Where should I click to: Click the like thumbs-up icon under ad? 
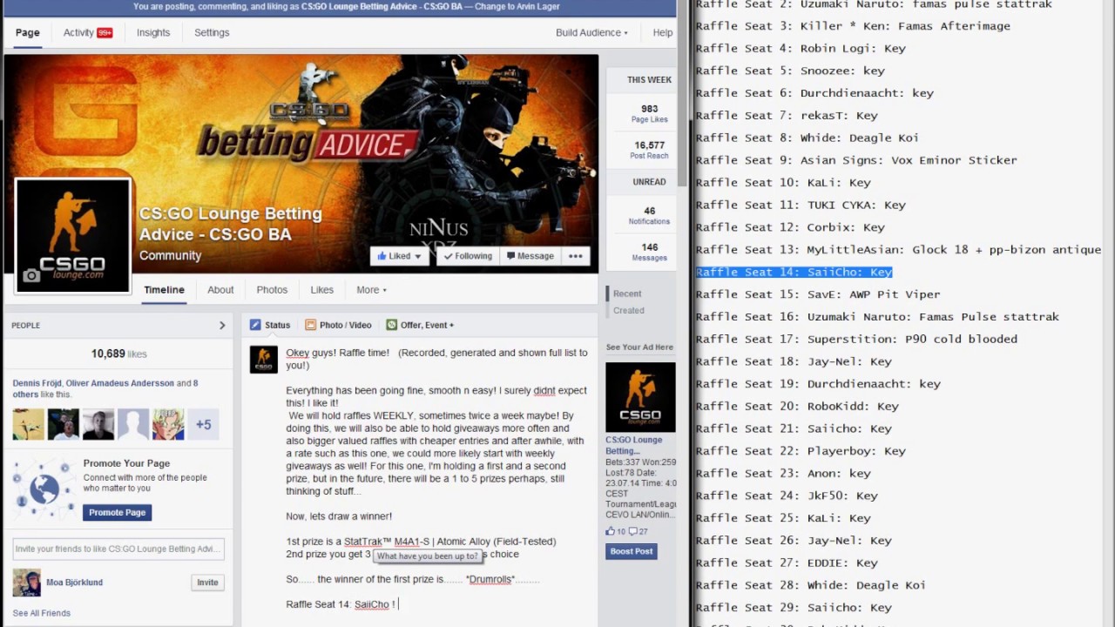pyautogui.click(x=610, y=530)
